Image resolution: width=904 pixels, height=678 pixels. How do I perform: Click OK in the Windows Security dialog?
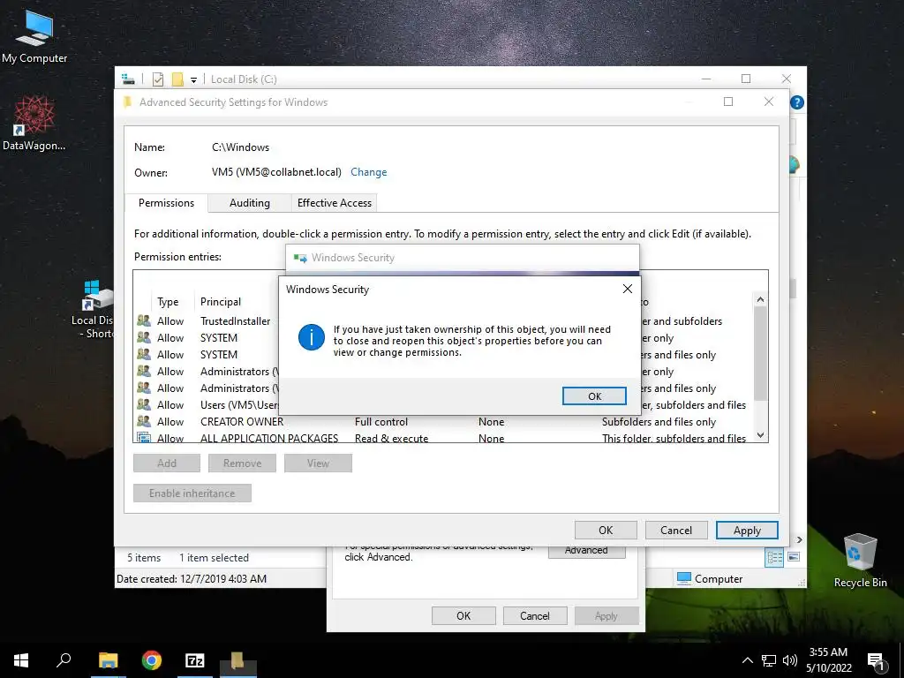[x=594, y=396]
